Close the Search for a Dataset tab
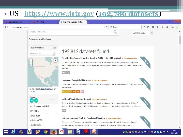183x137 pixels. 85,22
